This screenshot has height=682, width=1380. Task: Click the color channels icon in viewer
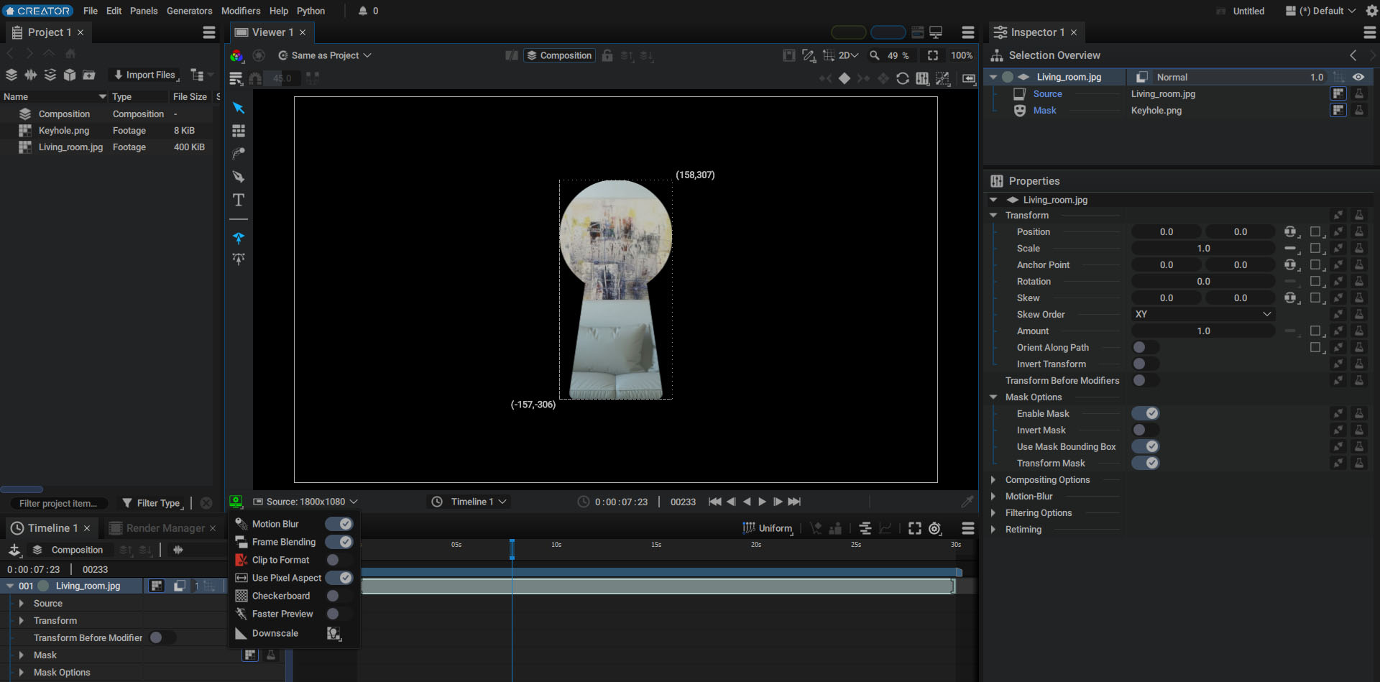[x=236, y=55]
